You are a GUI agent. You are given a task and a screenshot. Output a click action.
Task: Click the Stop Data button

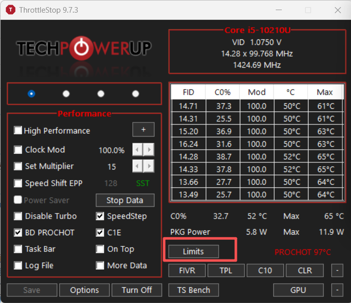[x=125, y=200]
